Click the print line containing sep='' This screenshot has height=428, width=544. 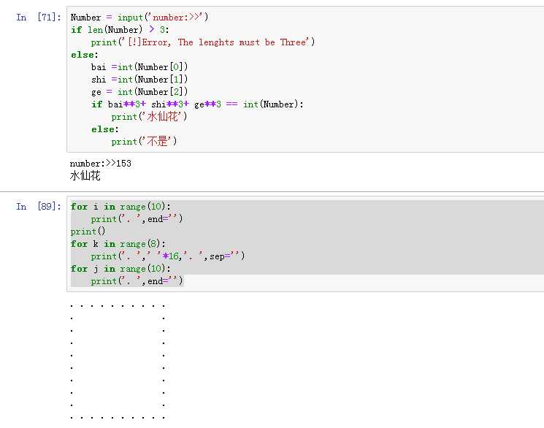tap(168, 256)
